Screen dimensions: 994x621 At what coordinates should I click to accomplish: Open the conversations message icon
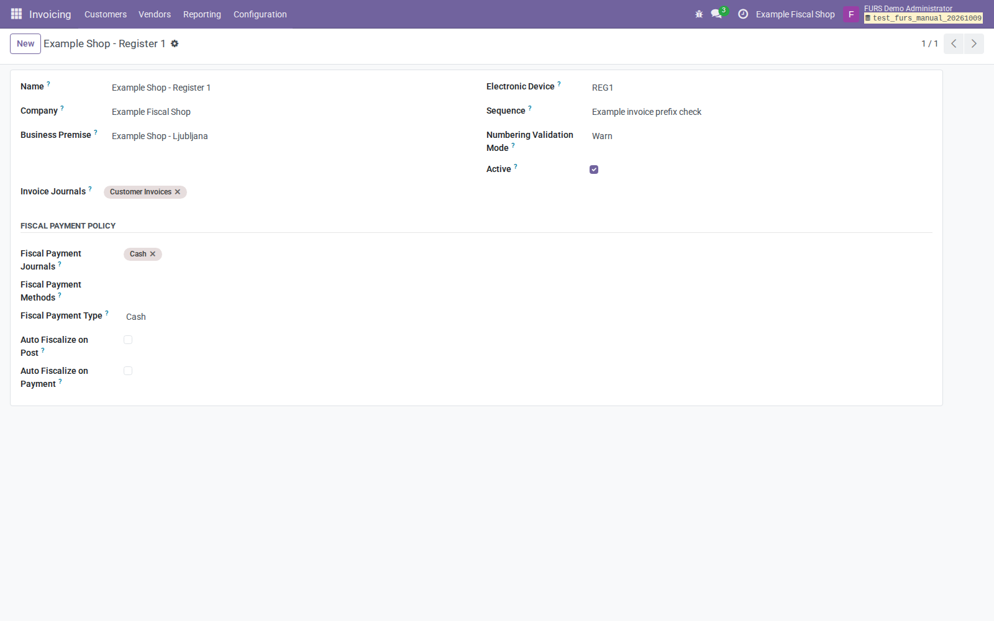point(717,14)
